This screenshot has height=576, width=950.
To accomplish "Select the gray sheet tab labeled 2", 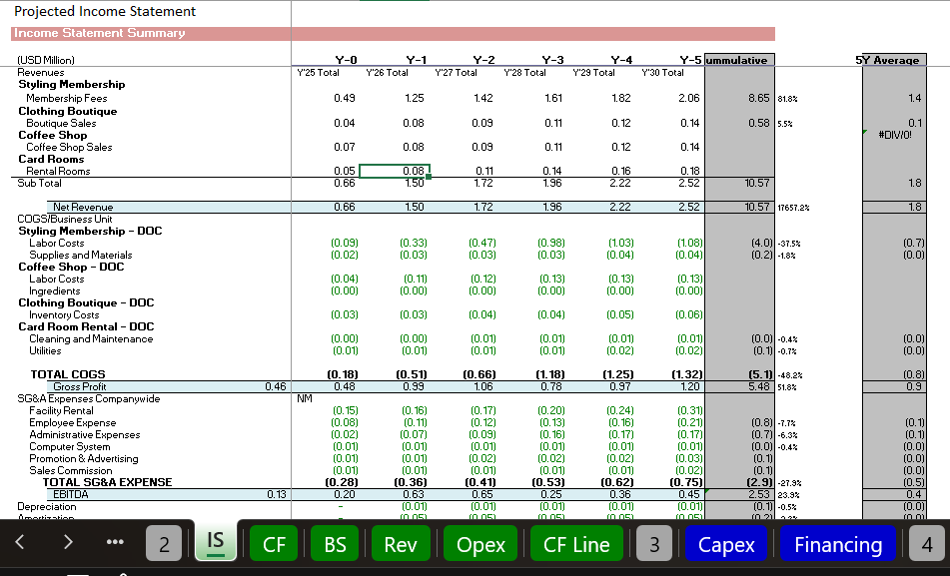I will [165, 544].
